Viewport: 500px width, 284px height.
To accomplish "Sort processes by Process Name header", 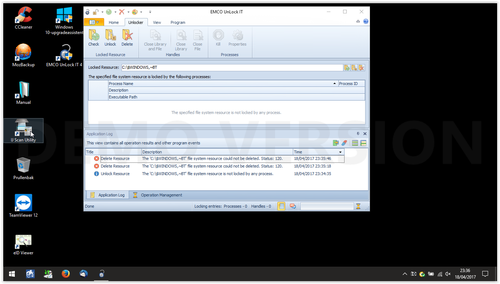I will click(x=223, y=84).
